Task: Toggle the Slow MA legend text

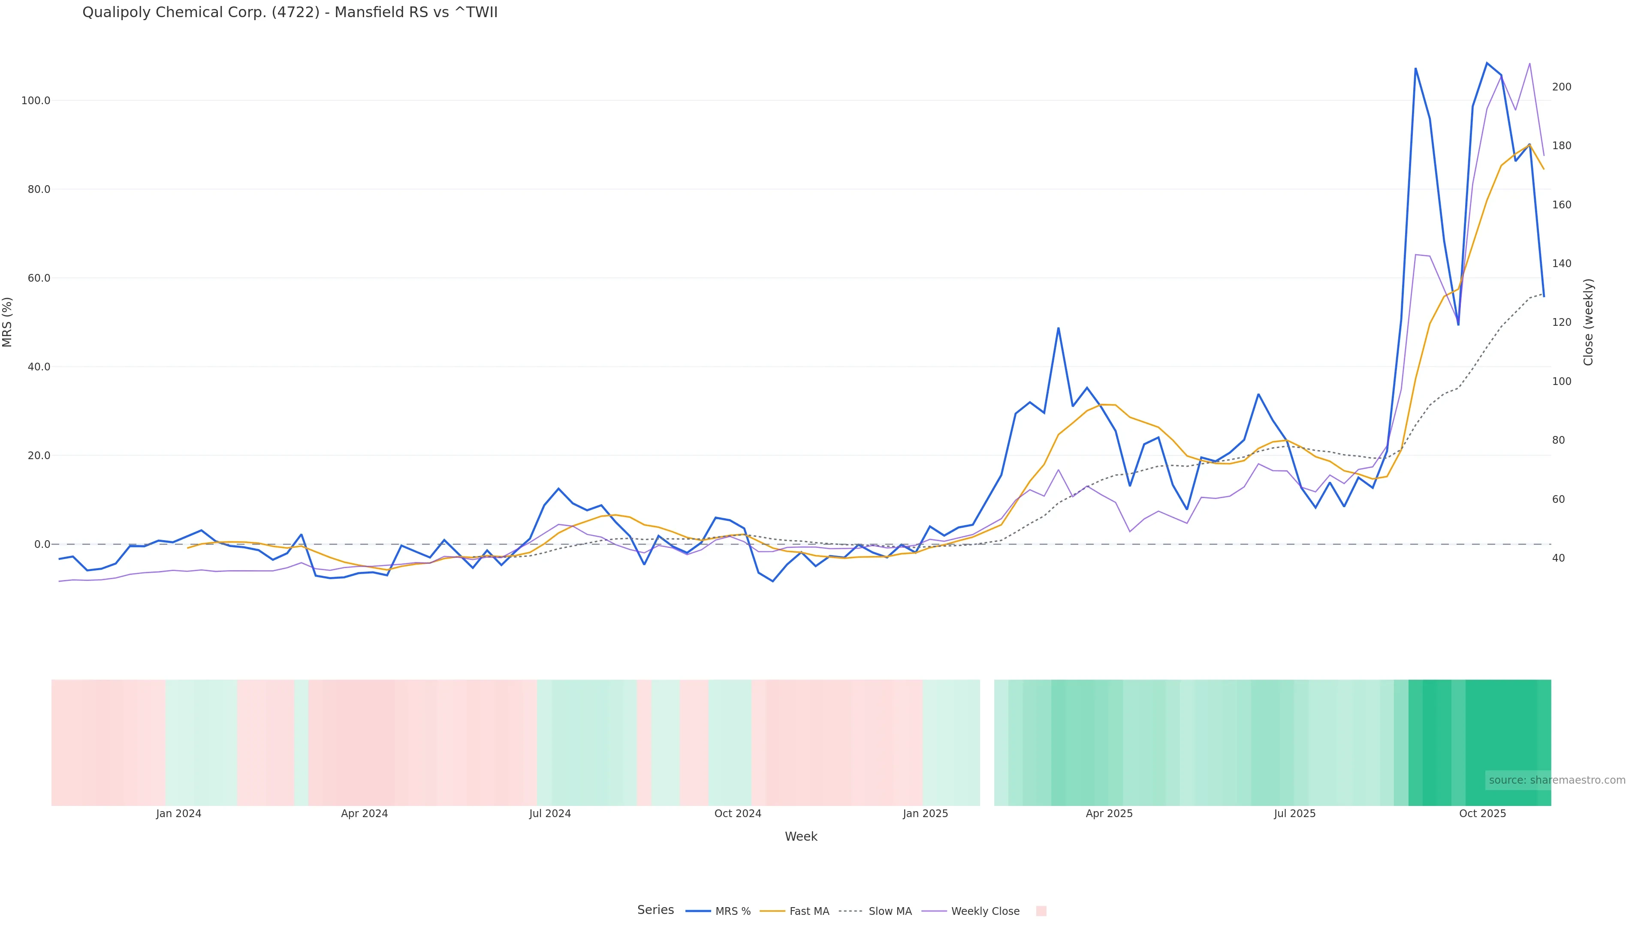Action: pos(890,911)
